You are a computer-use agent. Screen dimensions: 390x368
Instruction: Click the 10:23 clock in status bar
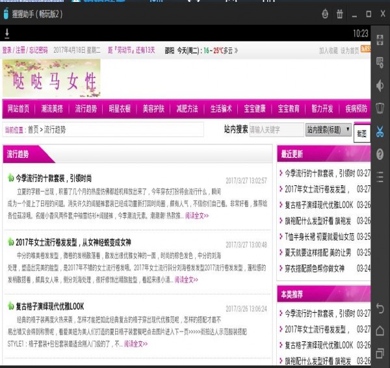[x=361, y=33]
